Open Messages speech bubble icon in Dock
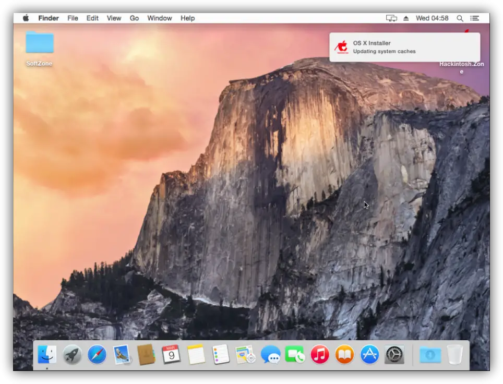Screen dimensions: 503x384 point(270,354)
